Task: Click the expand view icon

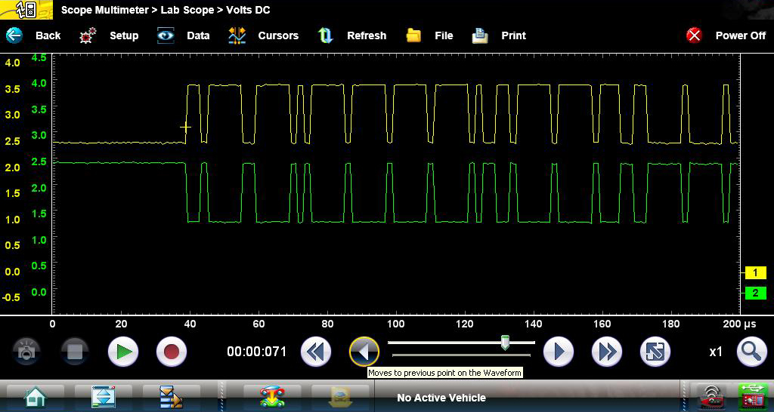Action: coord(654,352)
